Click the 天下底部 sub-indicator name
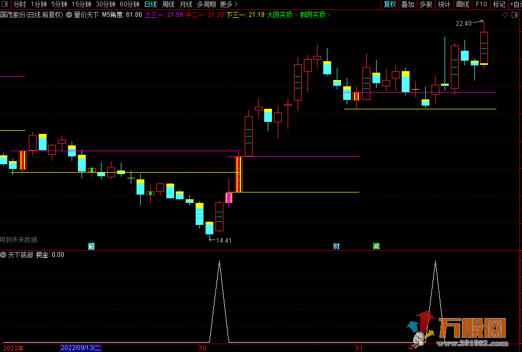This screenshot has width=522, height=352. tap(20, 255)
